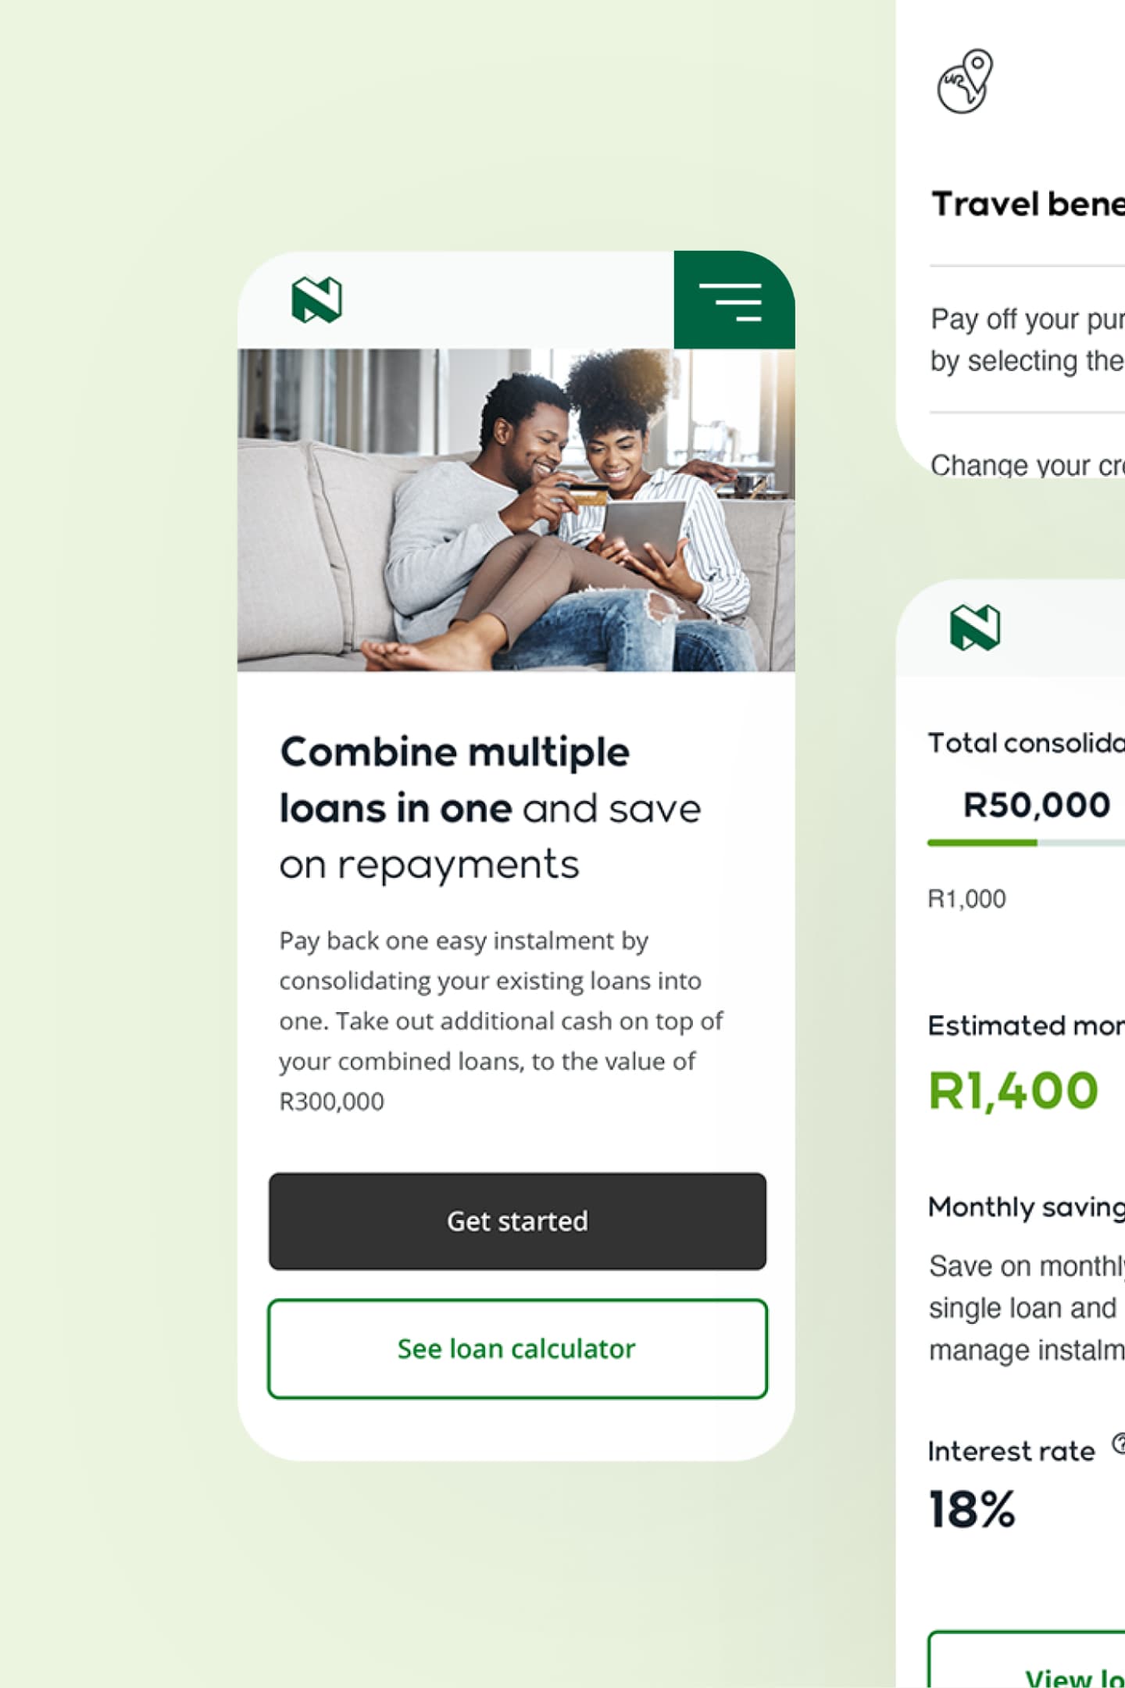This screenshot has width=1125, height=1688.
Task: Click the R1,400 estimated monthly amount
Action: point(1013,1091)
